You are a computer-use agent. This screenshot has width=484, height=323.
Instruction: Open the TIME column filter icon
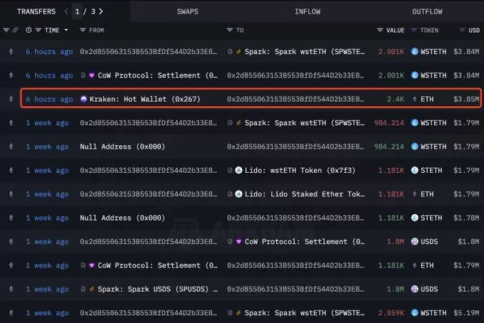[38, 30]
